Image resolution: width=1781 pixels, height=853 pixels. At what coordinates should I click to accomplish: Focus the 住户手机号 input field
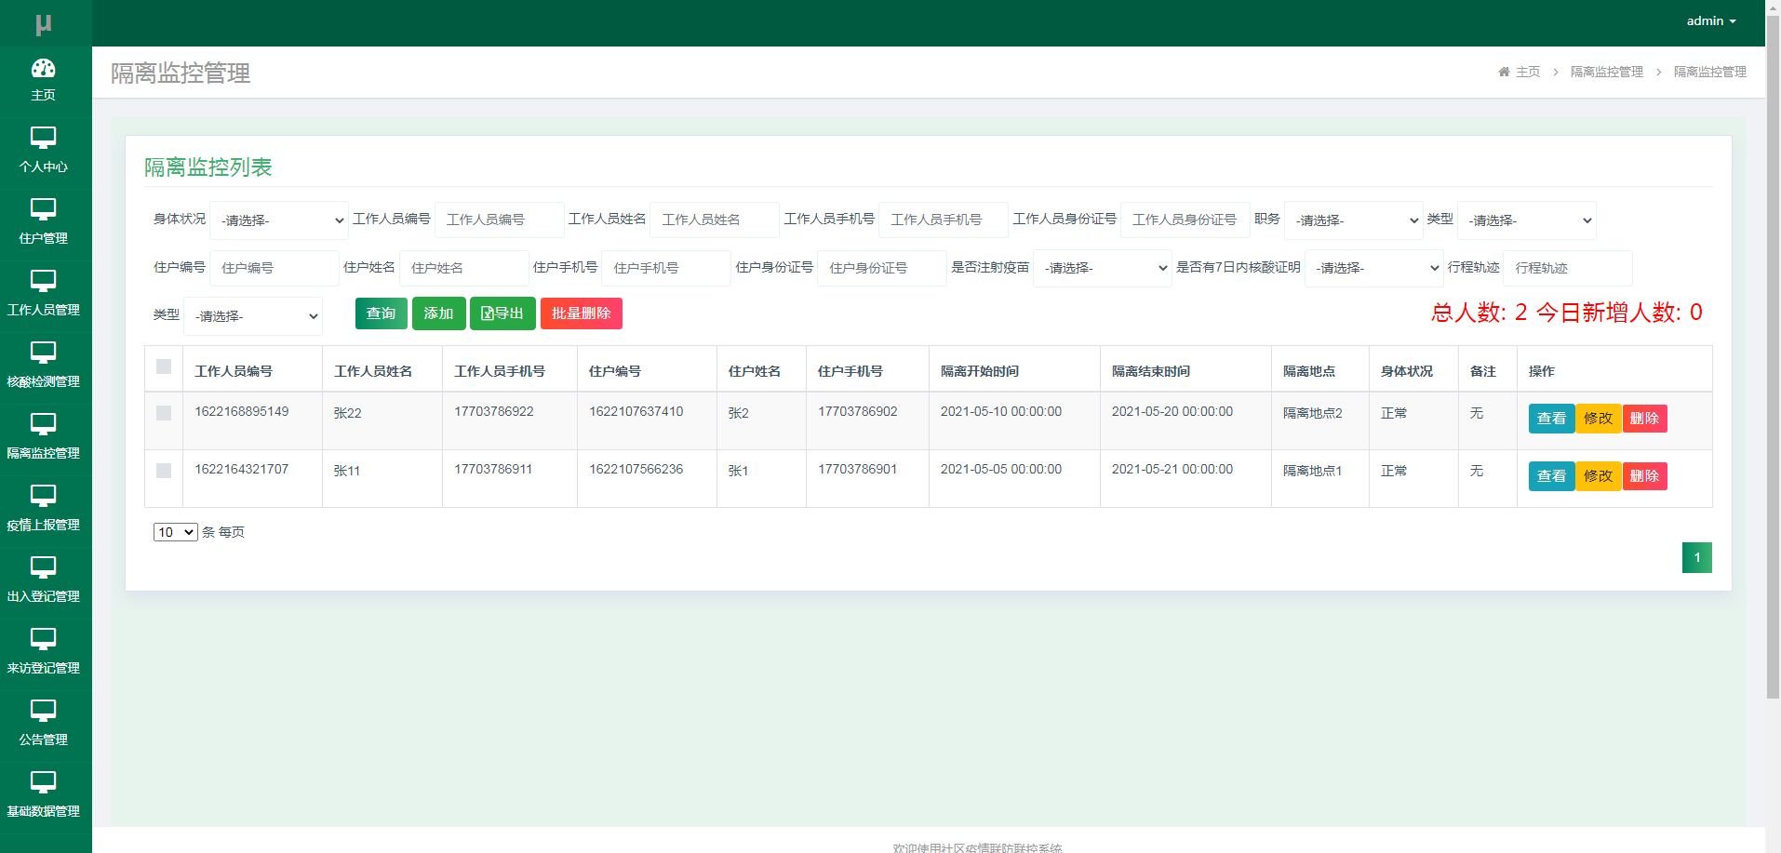(666, 268)
